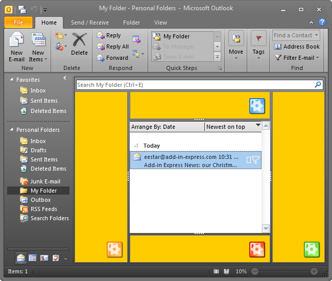Forward the selected message

(112, 58)
